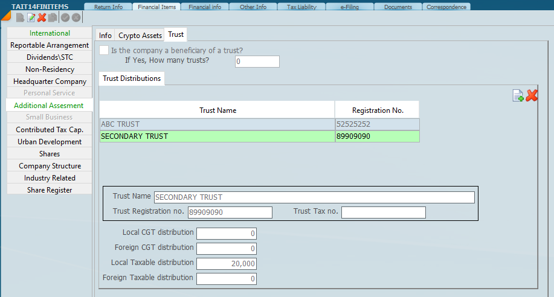Select Company Structure in left menu
The height and width of the screenshot is (297, 554).
click(50, 166)
